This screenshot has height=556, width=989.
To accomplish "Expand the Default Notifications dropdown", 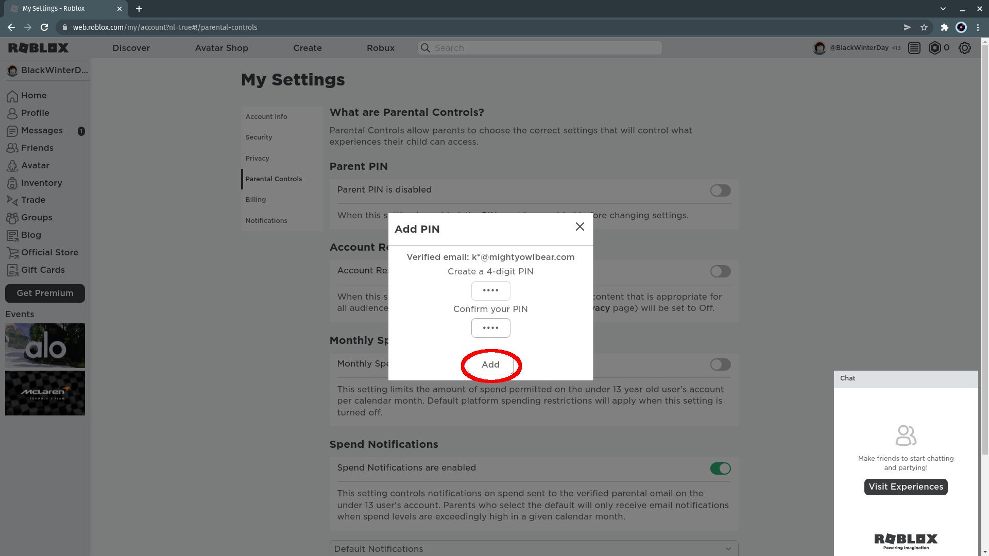I will pyautogui.click(x=534, y=549).
